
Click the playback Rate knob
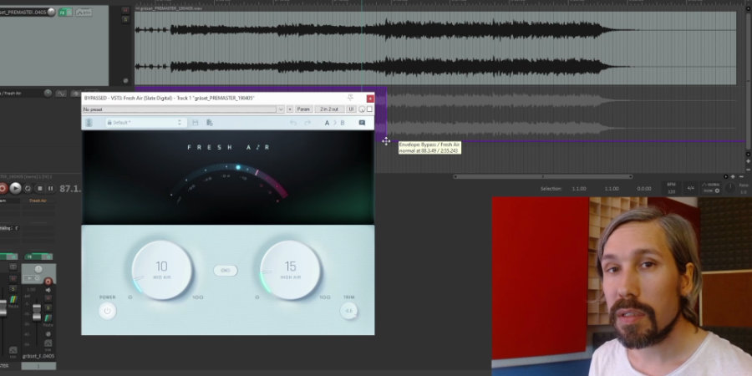coord(729,188)
